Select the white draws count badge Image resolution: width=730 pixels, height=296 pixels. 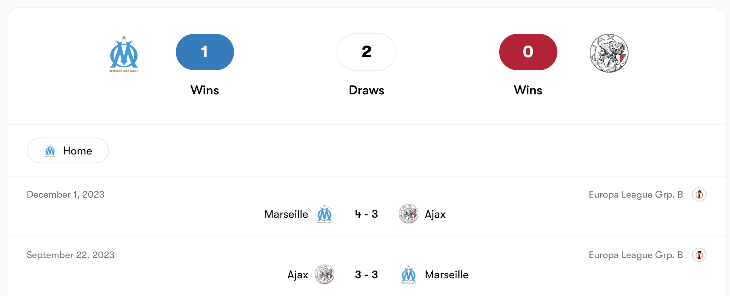pos(366,52)
